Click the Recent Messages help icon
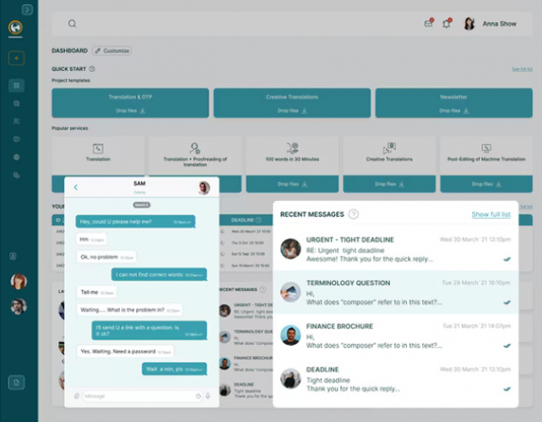542x422 pixels. (x=353, y=214)
